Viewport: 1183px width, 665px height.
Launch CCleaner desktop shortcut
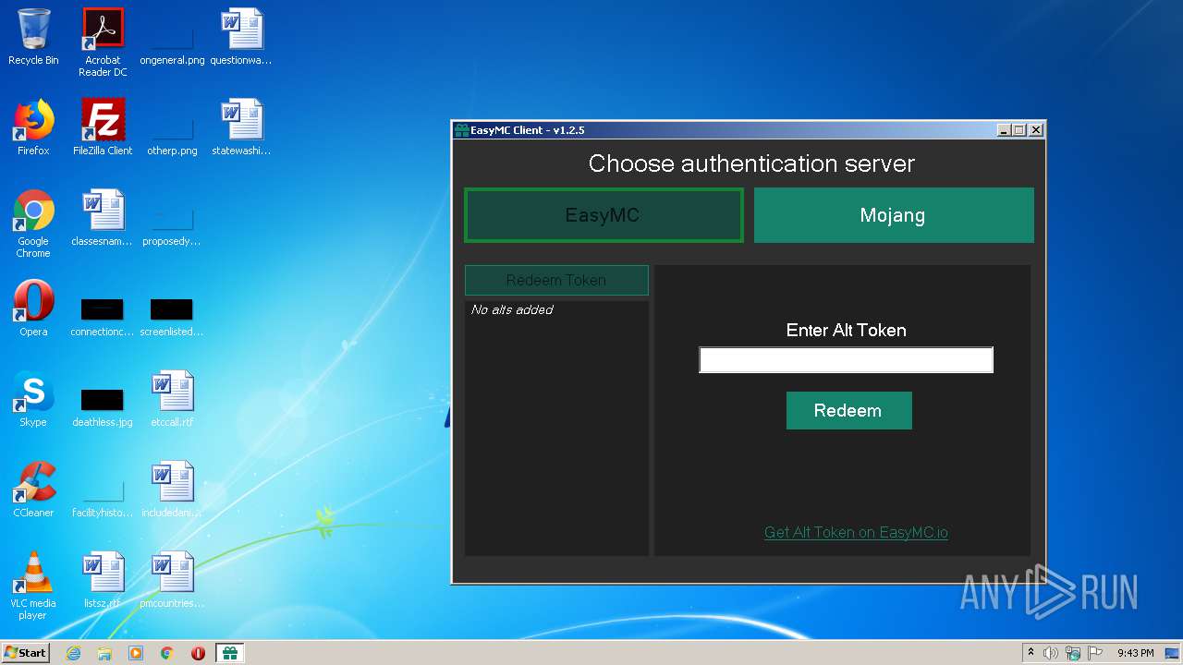[x=33, y=490]
